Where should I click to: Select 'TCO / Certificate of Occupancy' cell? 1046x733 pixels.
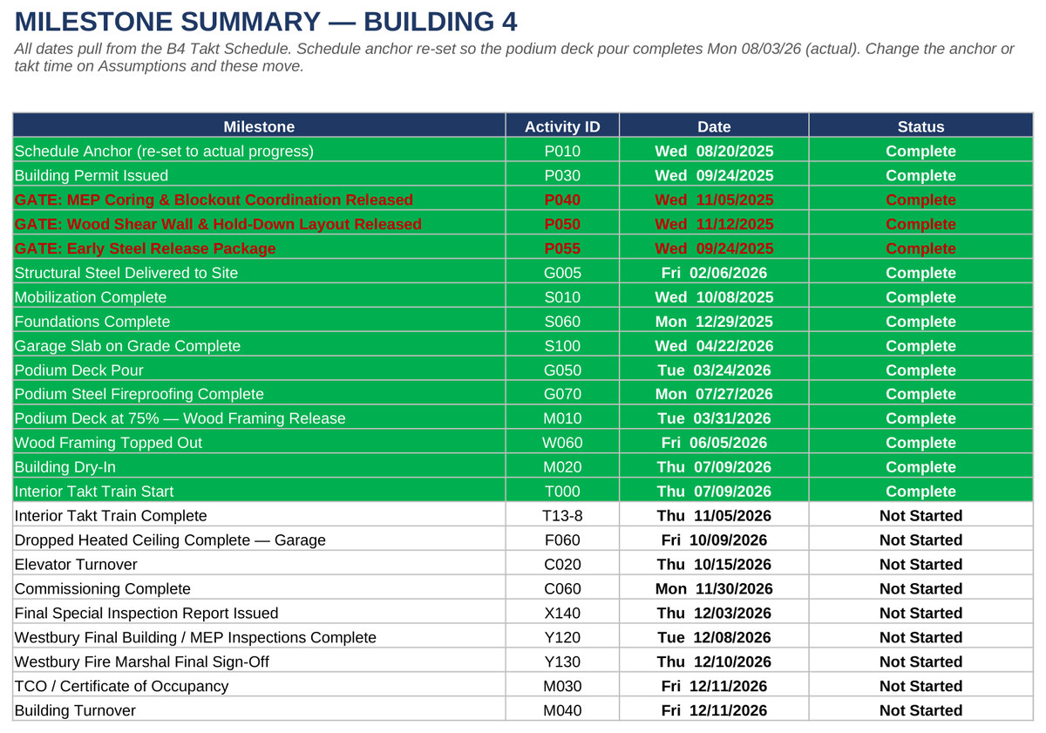point(259,687)
